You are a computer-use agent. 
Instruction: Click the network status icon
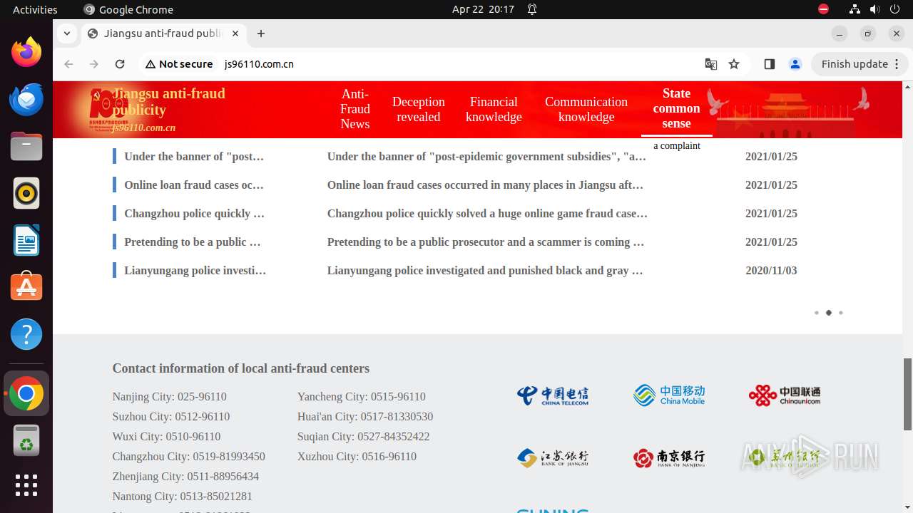855,9
